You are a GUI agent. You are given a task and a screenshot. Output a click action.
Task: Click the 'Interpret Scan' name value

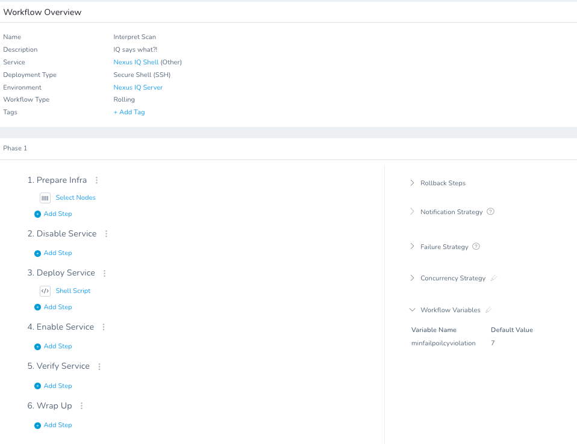point(135,37)
